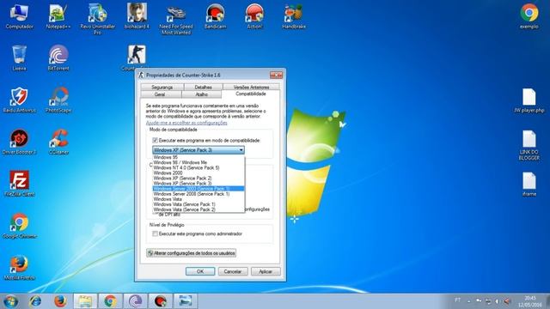The width and height of the screenshot is (550, 309).
Task: Toggle compatibility mode checkbox
Action: click(155, 140)
